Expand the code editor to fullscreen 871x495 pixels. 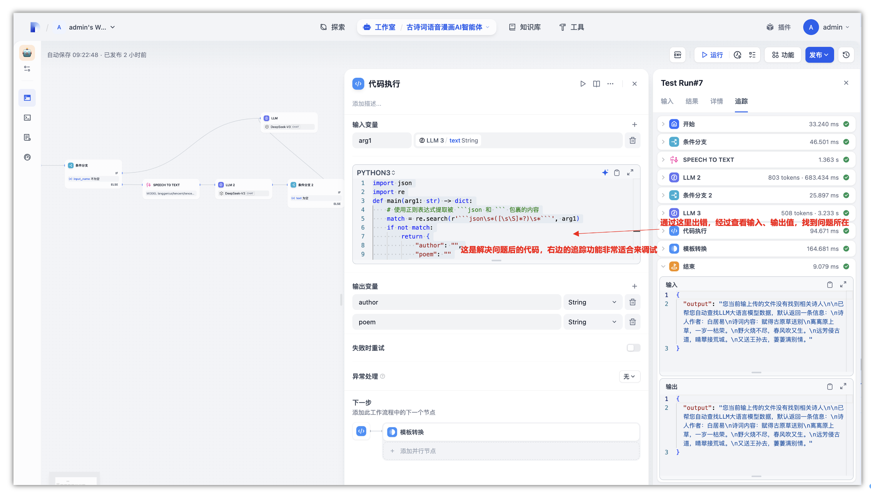(x=630, y=172)
